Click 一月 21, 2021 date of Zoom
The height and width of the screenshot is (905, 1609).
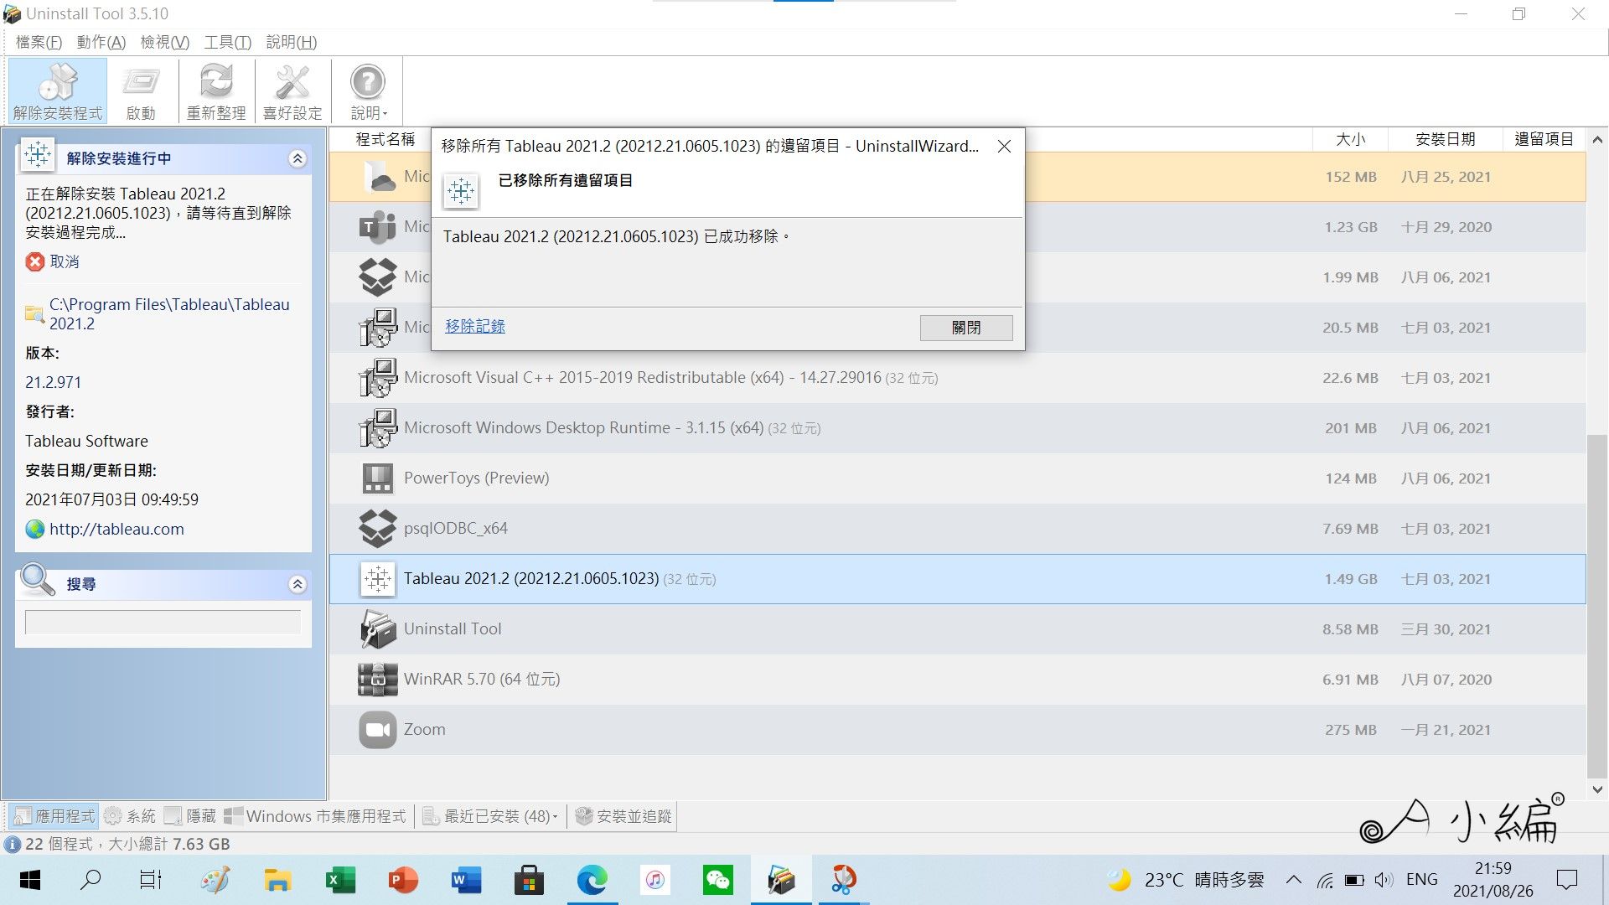(x=1446, y=730)
